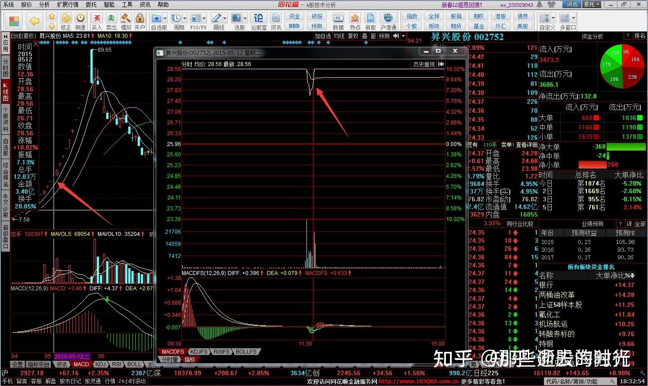Viewport: 648px width, 386px height.
Task: Click the 设置 button under K-line chart
Action: click(18, 364)
